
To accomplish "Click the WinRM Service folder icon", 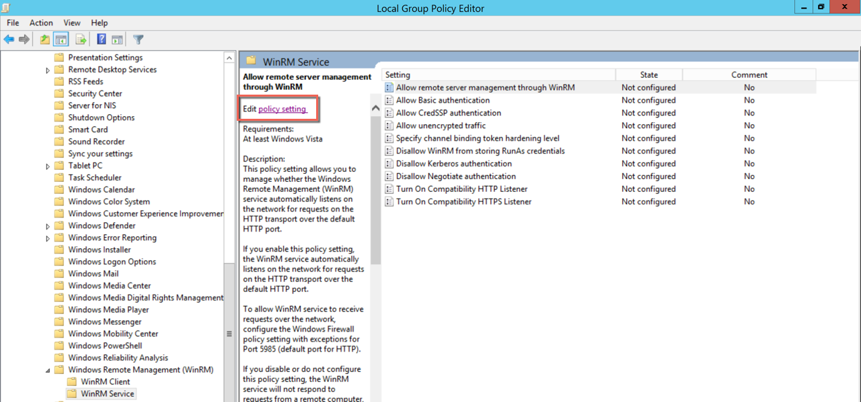I will click(x=71, y=393).
